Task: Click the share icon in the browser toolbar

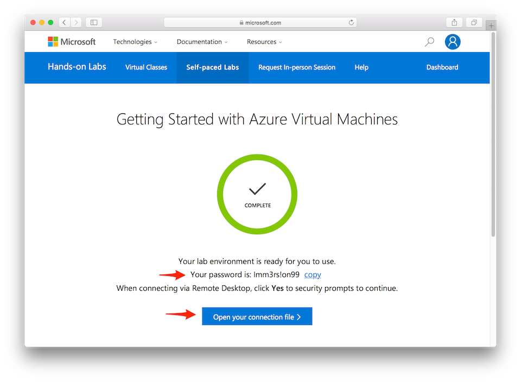Action: point(454,22)
